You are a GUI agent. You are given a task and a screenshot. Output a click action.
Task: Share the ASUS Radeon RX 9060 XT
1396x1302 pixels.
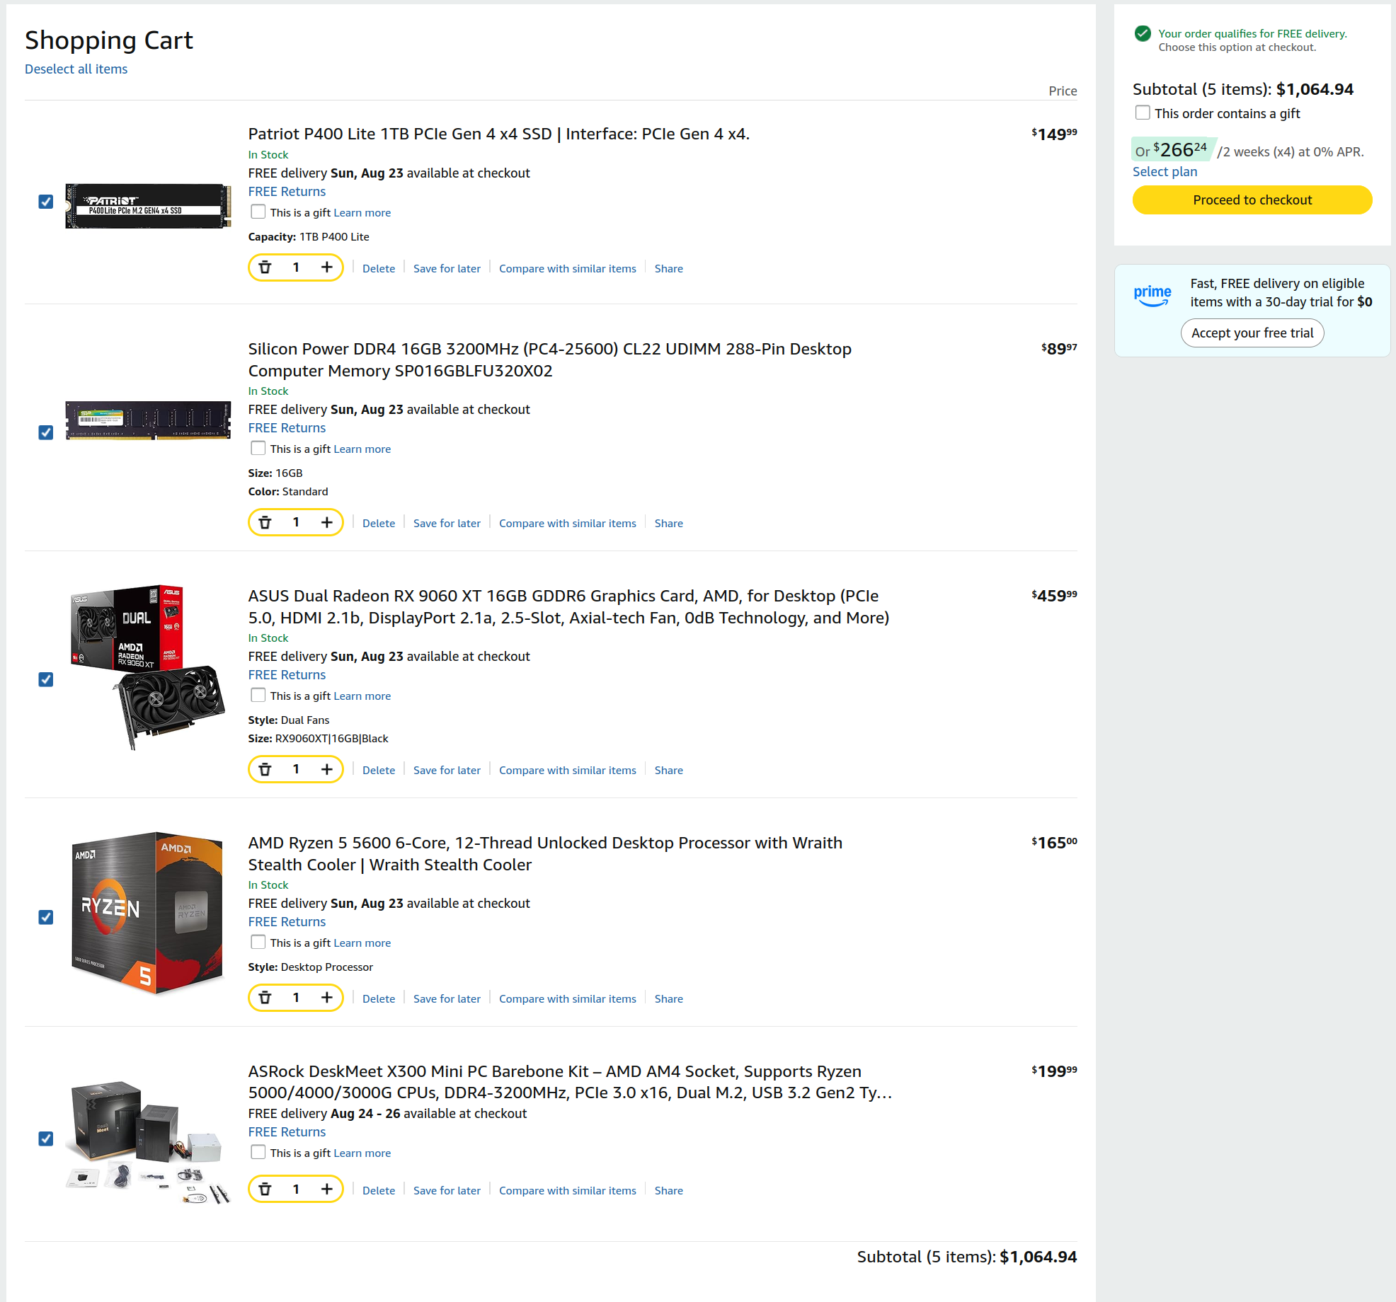(x=669, y=770)
